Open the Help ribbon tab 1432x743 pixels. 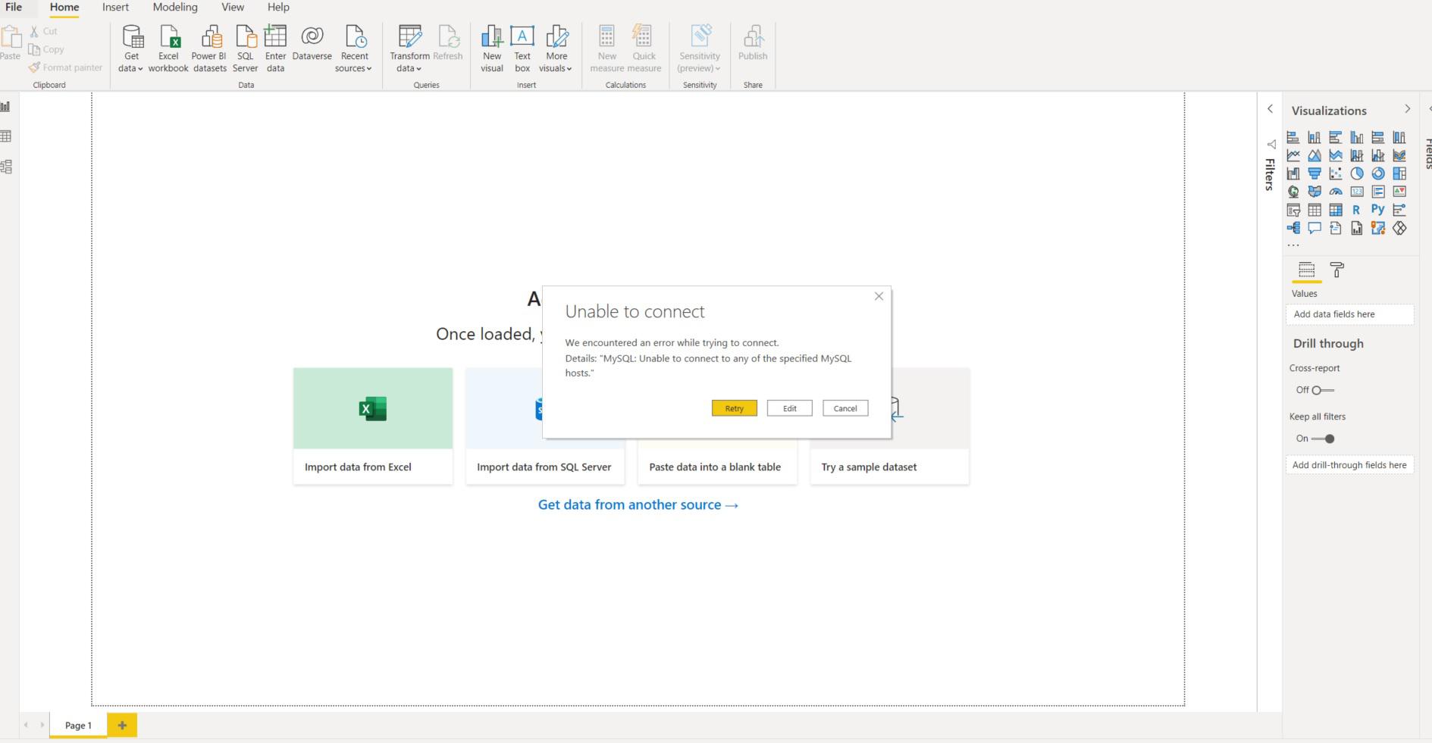click(278, 7)
